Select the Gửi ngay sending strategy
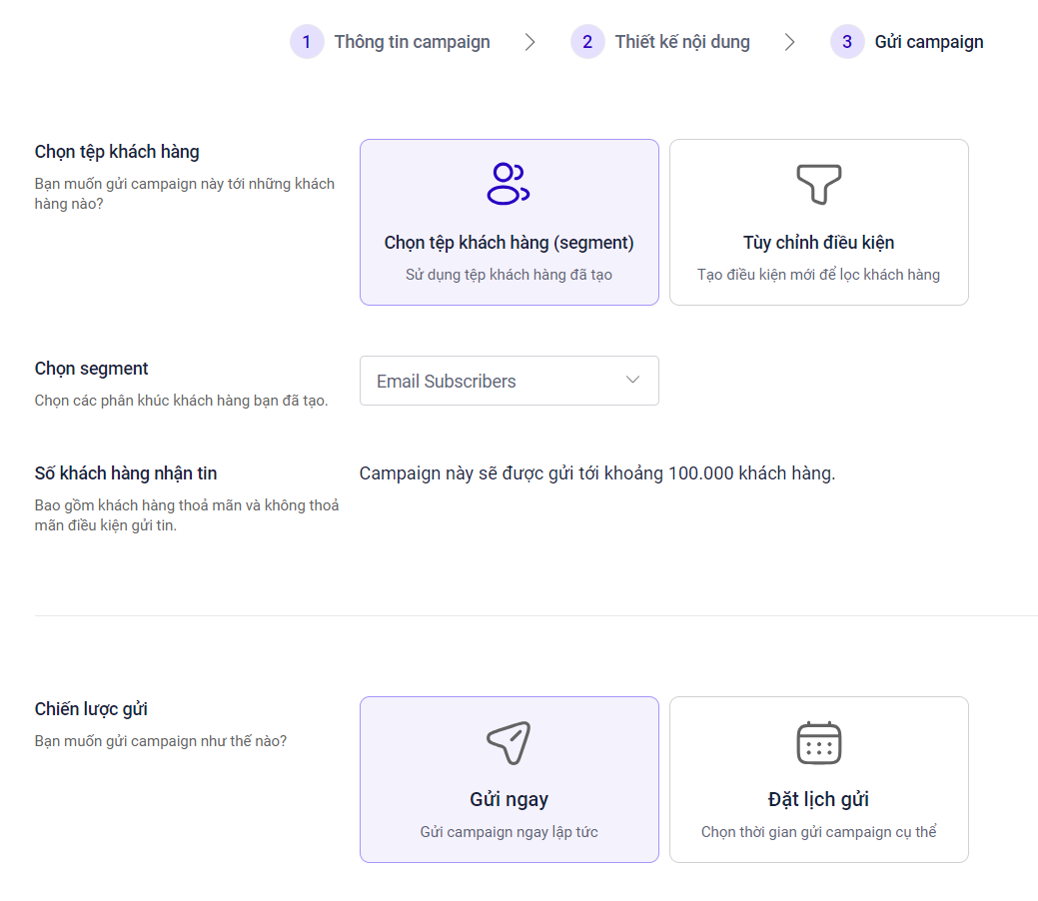This screenshot has height=901, width=1038. tap(510, 799)
